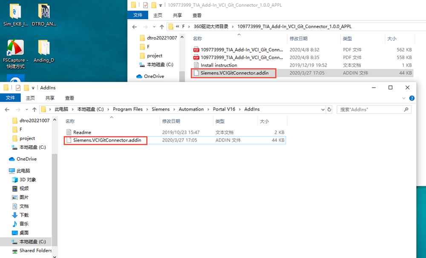The image size is (426, 258).
Task: Click the 此电脑 computer icon in AddIns sidebar
Action: click(x=12, y=171)
